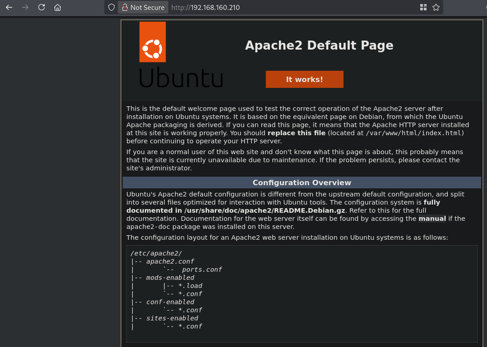487x347 pixels.
Task: Click the apache2-doc package name text
Action: (148, 227)
